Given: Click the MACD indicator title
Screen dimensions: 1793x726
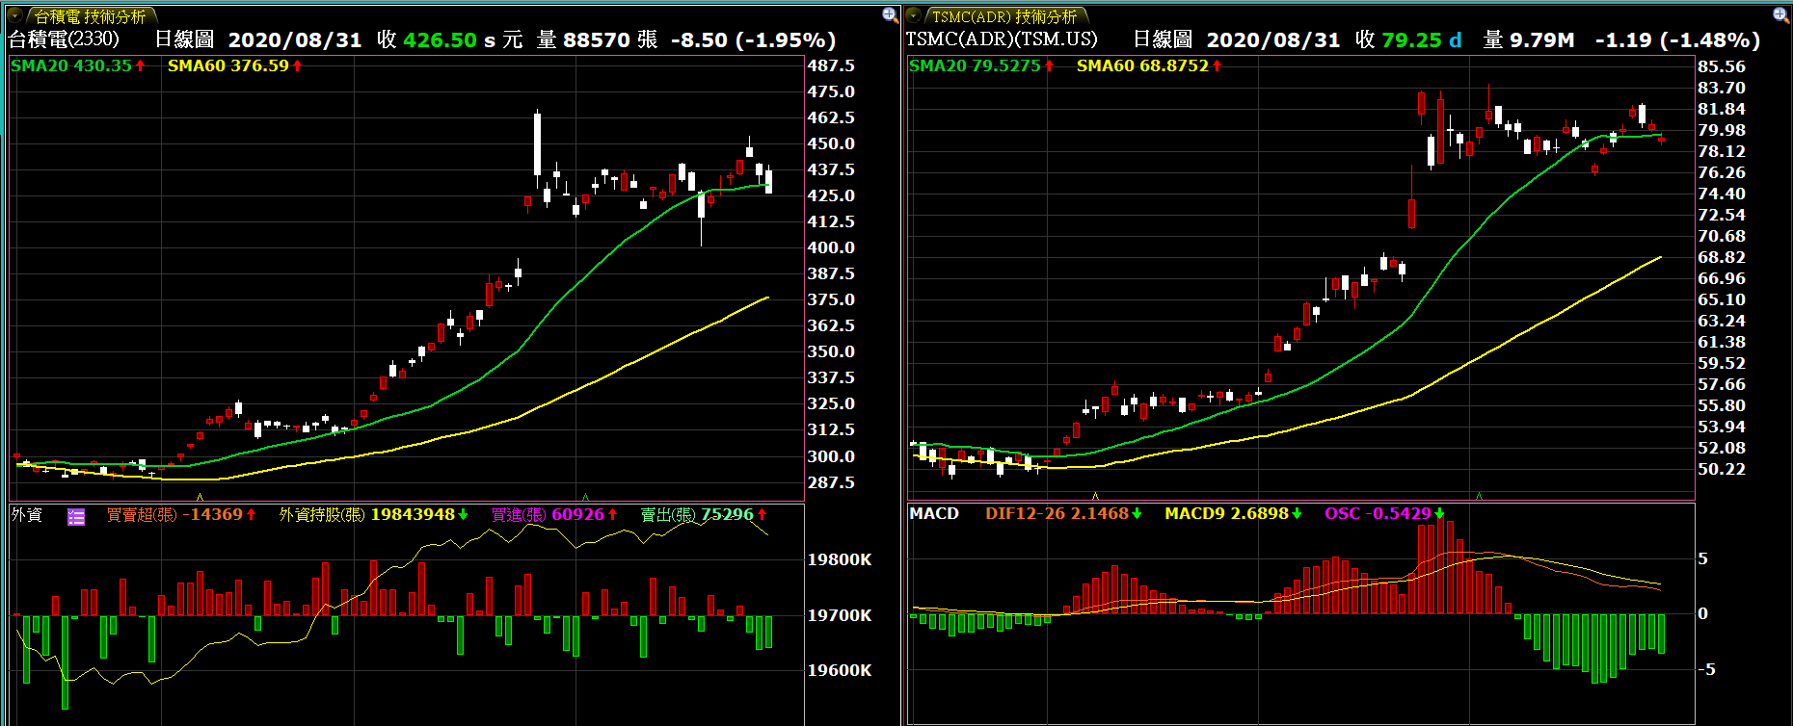Looking at the screenshot, I should pos(934,513).
